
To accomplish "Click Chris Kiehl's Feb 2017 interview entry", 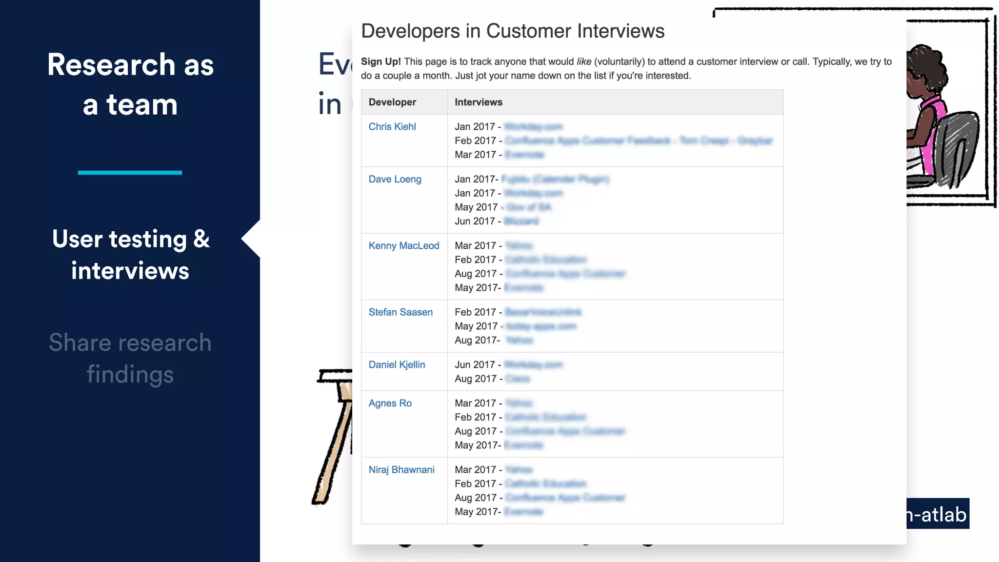I will (614, 141).
